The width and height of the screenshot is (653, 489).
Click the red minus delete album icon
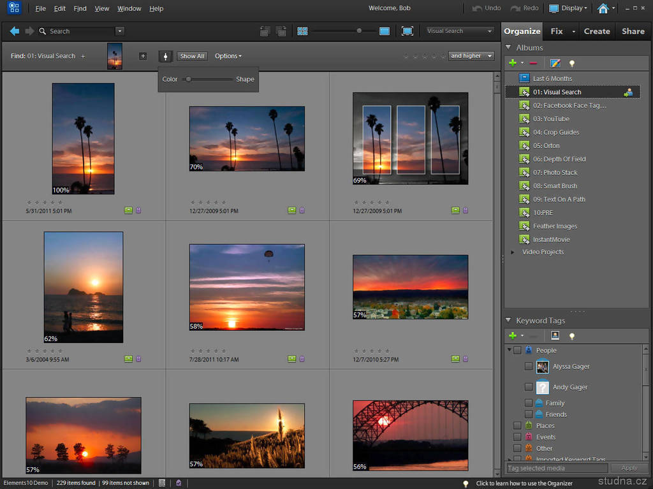(x=533, y=63)
